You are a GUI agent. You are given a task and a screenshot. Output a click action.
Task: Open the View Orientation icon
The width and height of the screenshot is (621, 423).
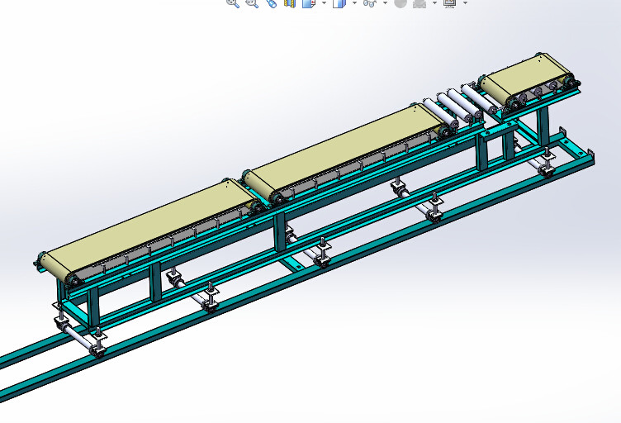pos(309,2)
